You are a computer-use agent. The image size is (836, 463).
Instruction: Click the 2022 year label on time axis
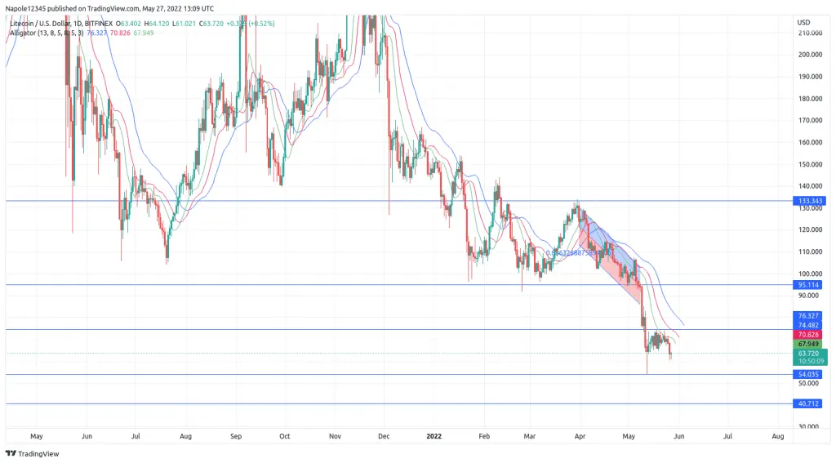coord(434,436)
